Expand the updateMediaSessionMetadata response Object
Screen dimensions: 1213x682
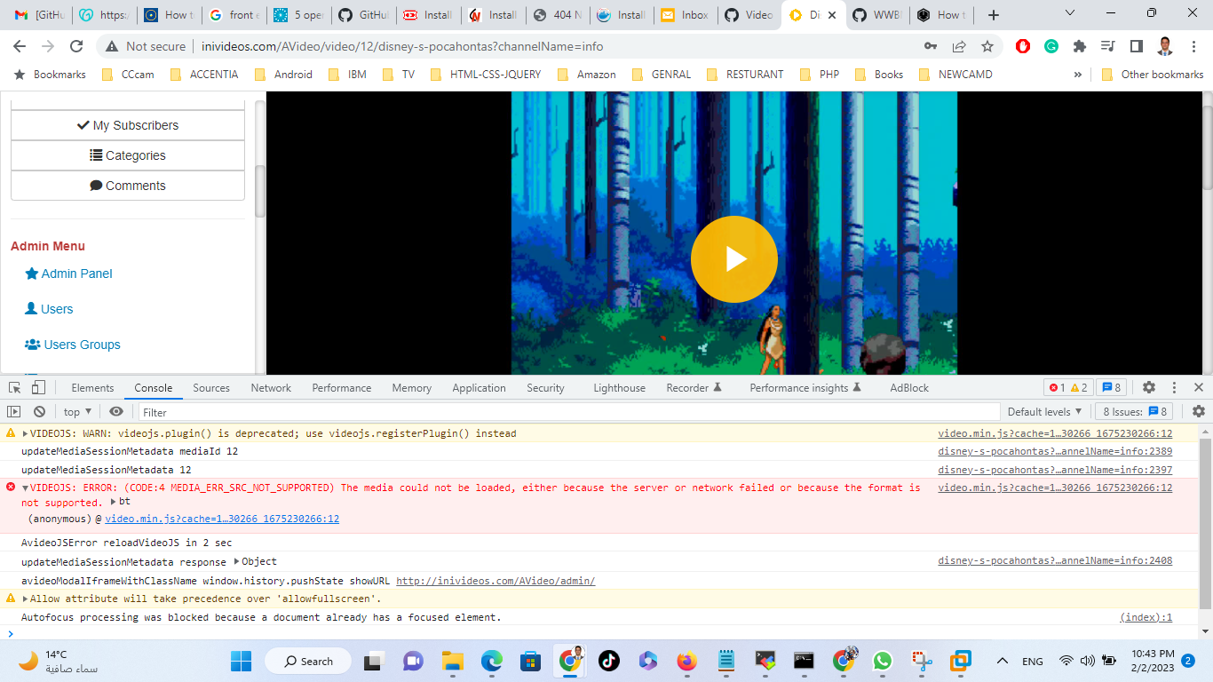pos(234,561)
